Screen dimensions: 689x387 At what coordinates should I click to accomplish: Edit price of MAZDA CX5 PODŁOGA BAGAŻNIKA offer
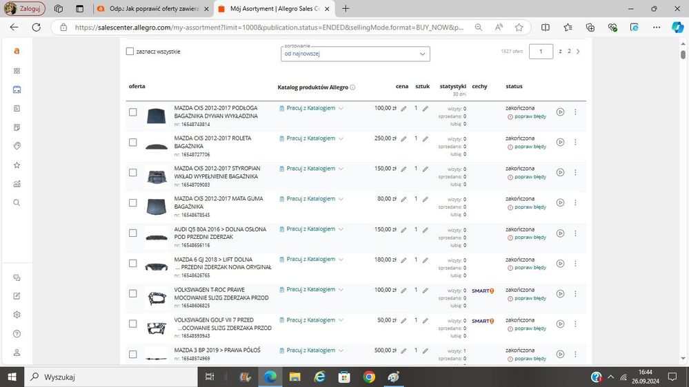(x=403, y=108)
